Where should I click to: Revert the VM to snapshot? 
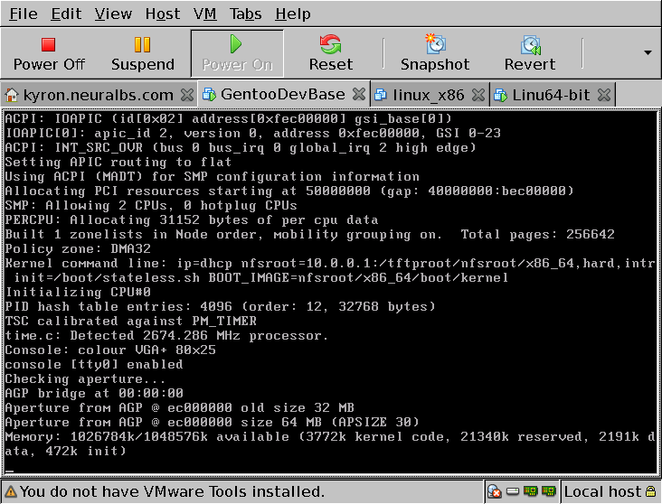coord(530,53)
